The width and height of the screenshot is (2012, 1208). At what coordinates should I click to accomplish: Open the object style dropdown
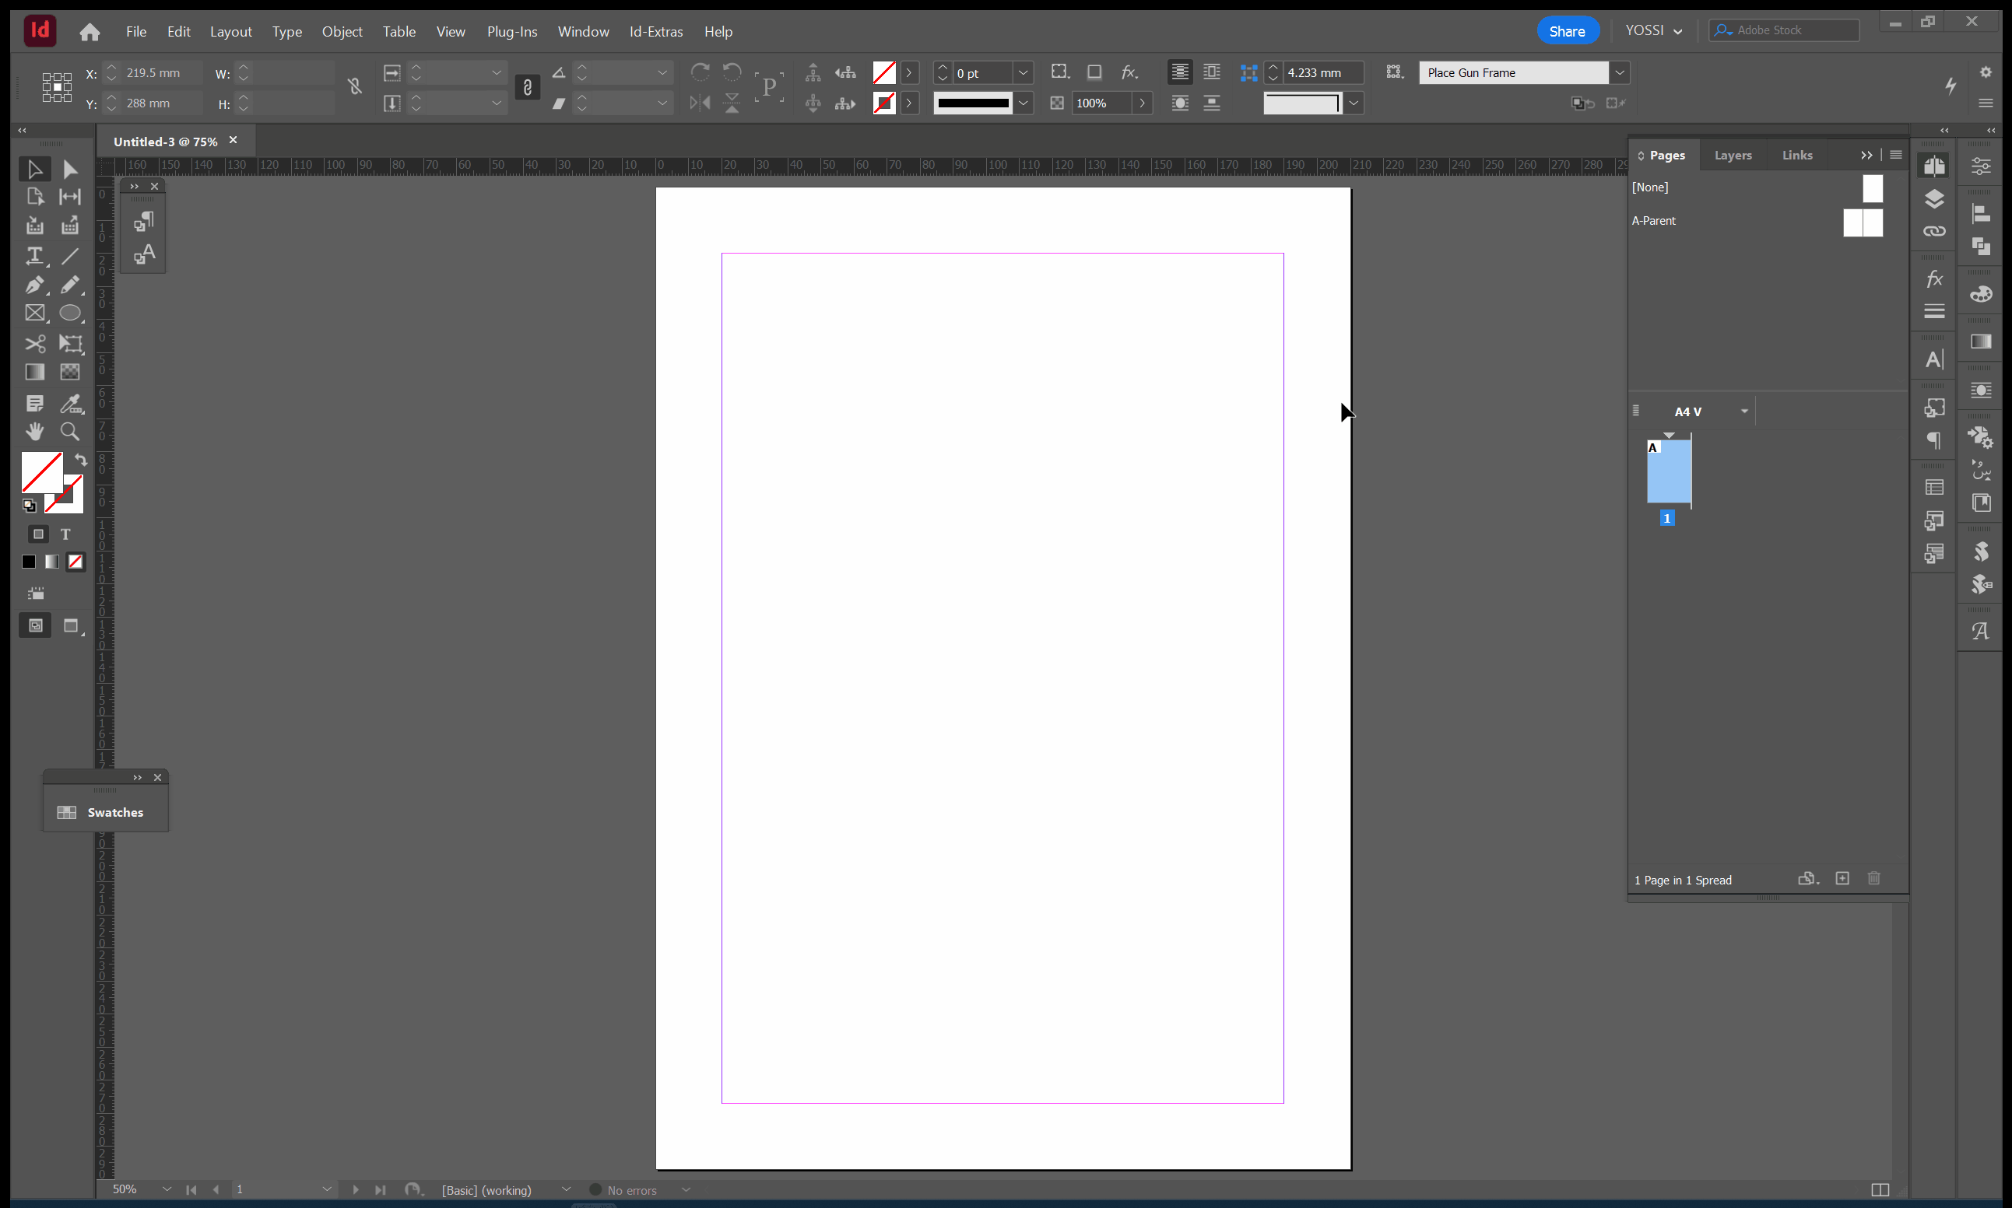click(1620, 73)
